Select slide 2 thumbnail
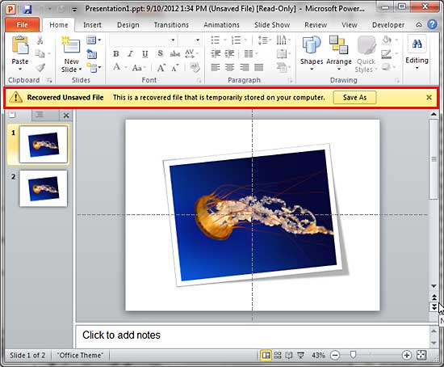Viewport: 444px width, 367px height. click(x=44, y=188)
